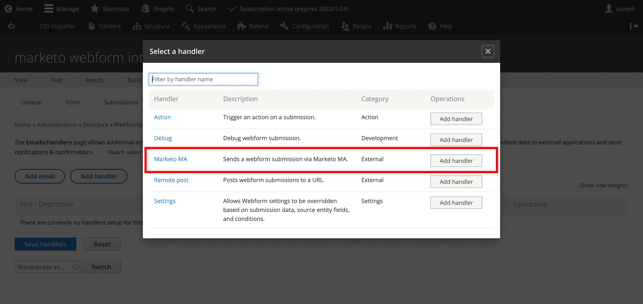643x304 pixels.
Task: Open the General secondary tab
Action: click(x=31, y=103)
